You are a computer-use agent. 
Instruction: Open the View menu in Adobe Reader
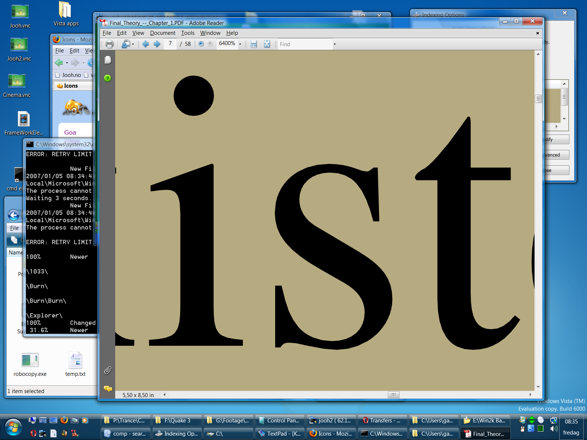pos(138,33)
